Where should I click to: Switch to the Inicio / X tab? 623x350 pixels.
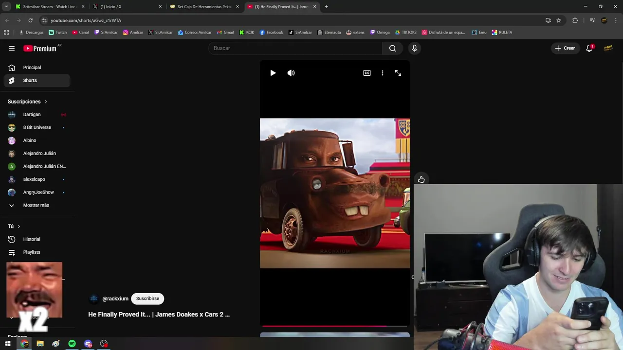(x=128, y=7)
